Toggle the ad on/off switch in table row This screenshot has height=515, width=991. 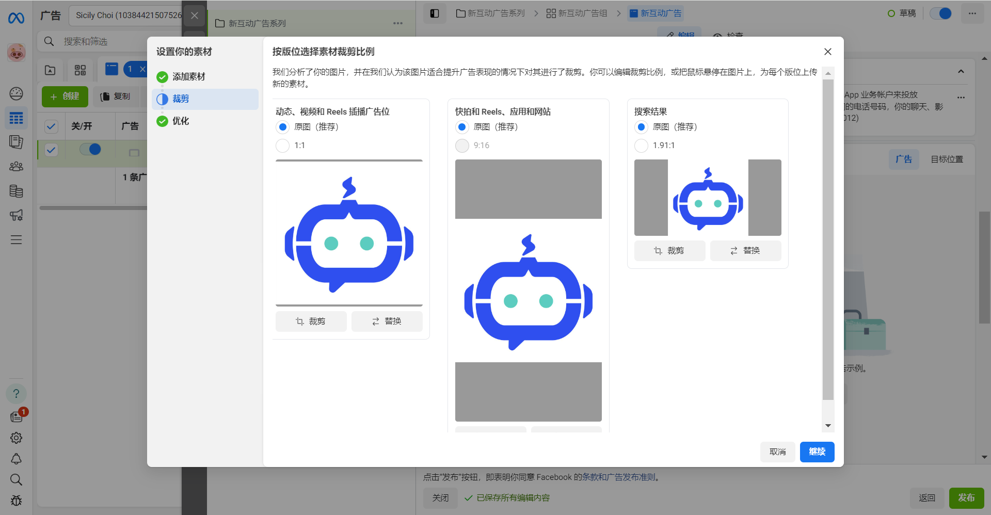(90, 150)
